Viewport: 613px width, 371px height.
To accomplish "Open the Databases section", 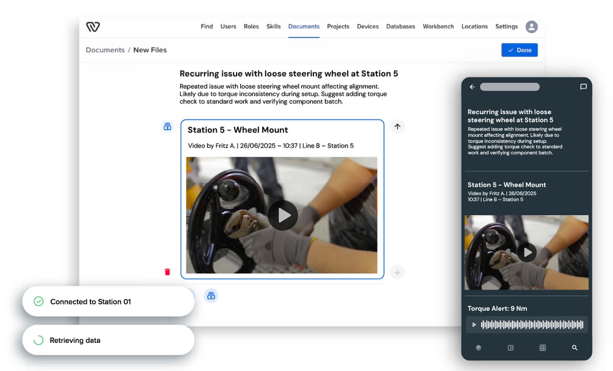I will coord(400,27).
